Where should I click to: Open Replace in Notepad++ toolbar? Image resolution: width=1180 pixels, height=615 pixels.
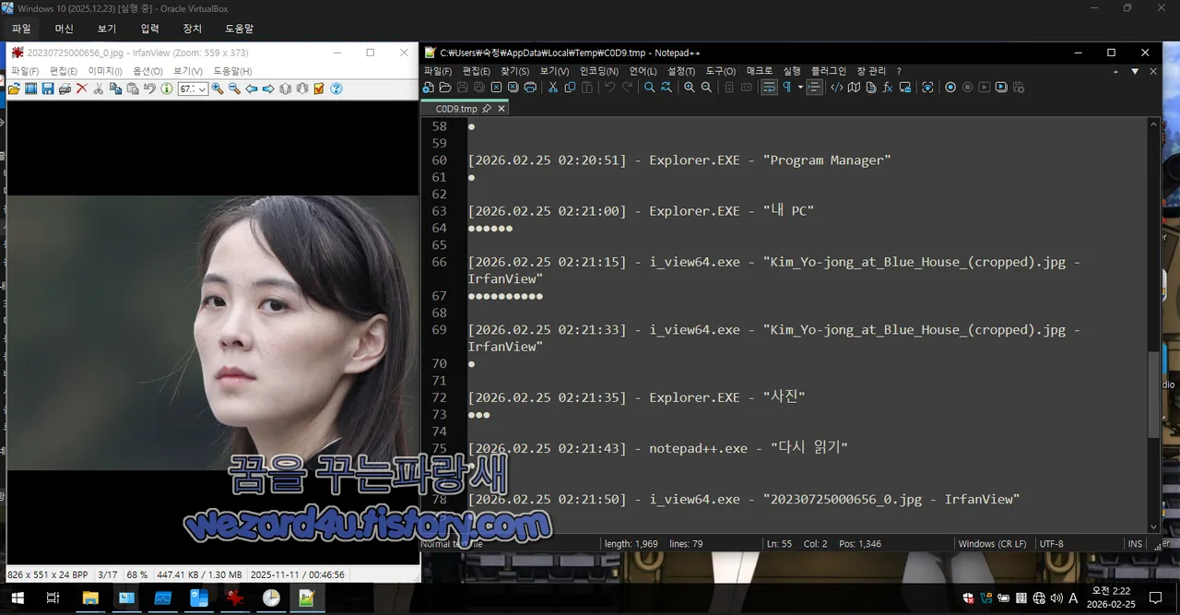click(667, 88)
